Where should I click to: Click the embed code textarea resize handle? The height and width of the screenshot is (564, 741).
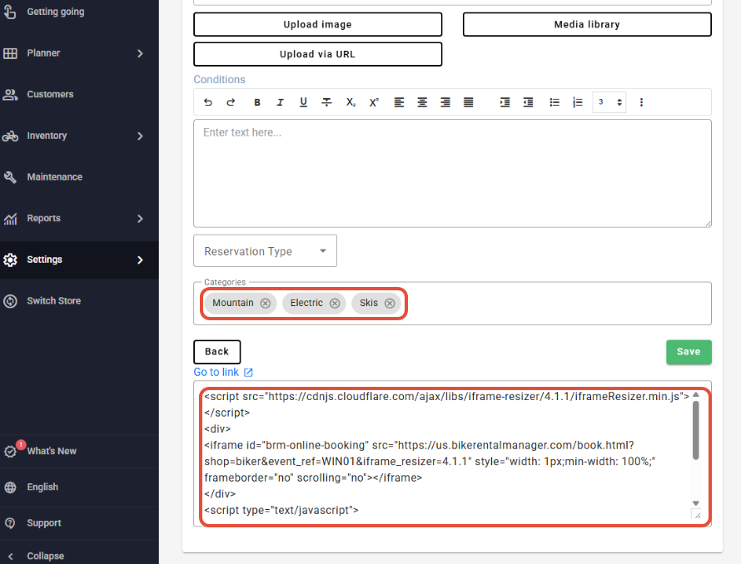coord(696,514)
